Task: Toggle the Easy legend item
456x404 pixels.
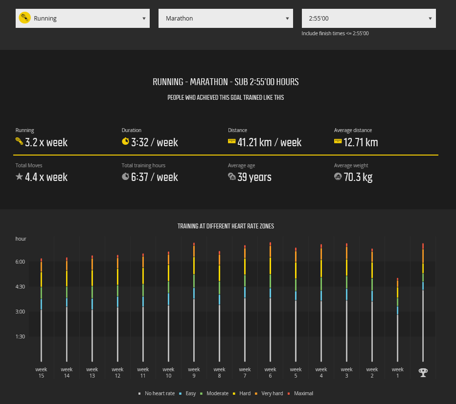Action: 187,393
